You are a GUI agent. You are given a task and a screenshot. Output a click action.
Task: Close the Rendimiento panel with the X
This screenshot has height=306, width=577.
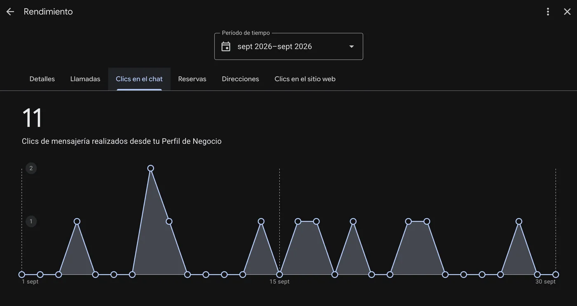click(567, 12)
